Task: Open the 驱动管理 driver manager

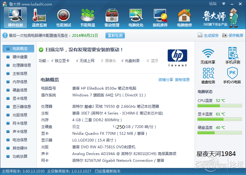Action: point(112,17)
